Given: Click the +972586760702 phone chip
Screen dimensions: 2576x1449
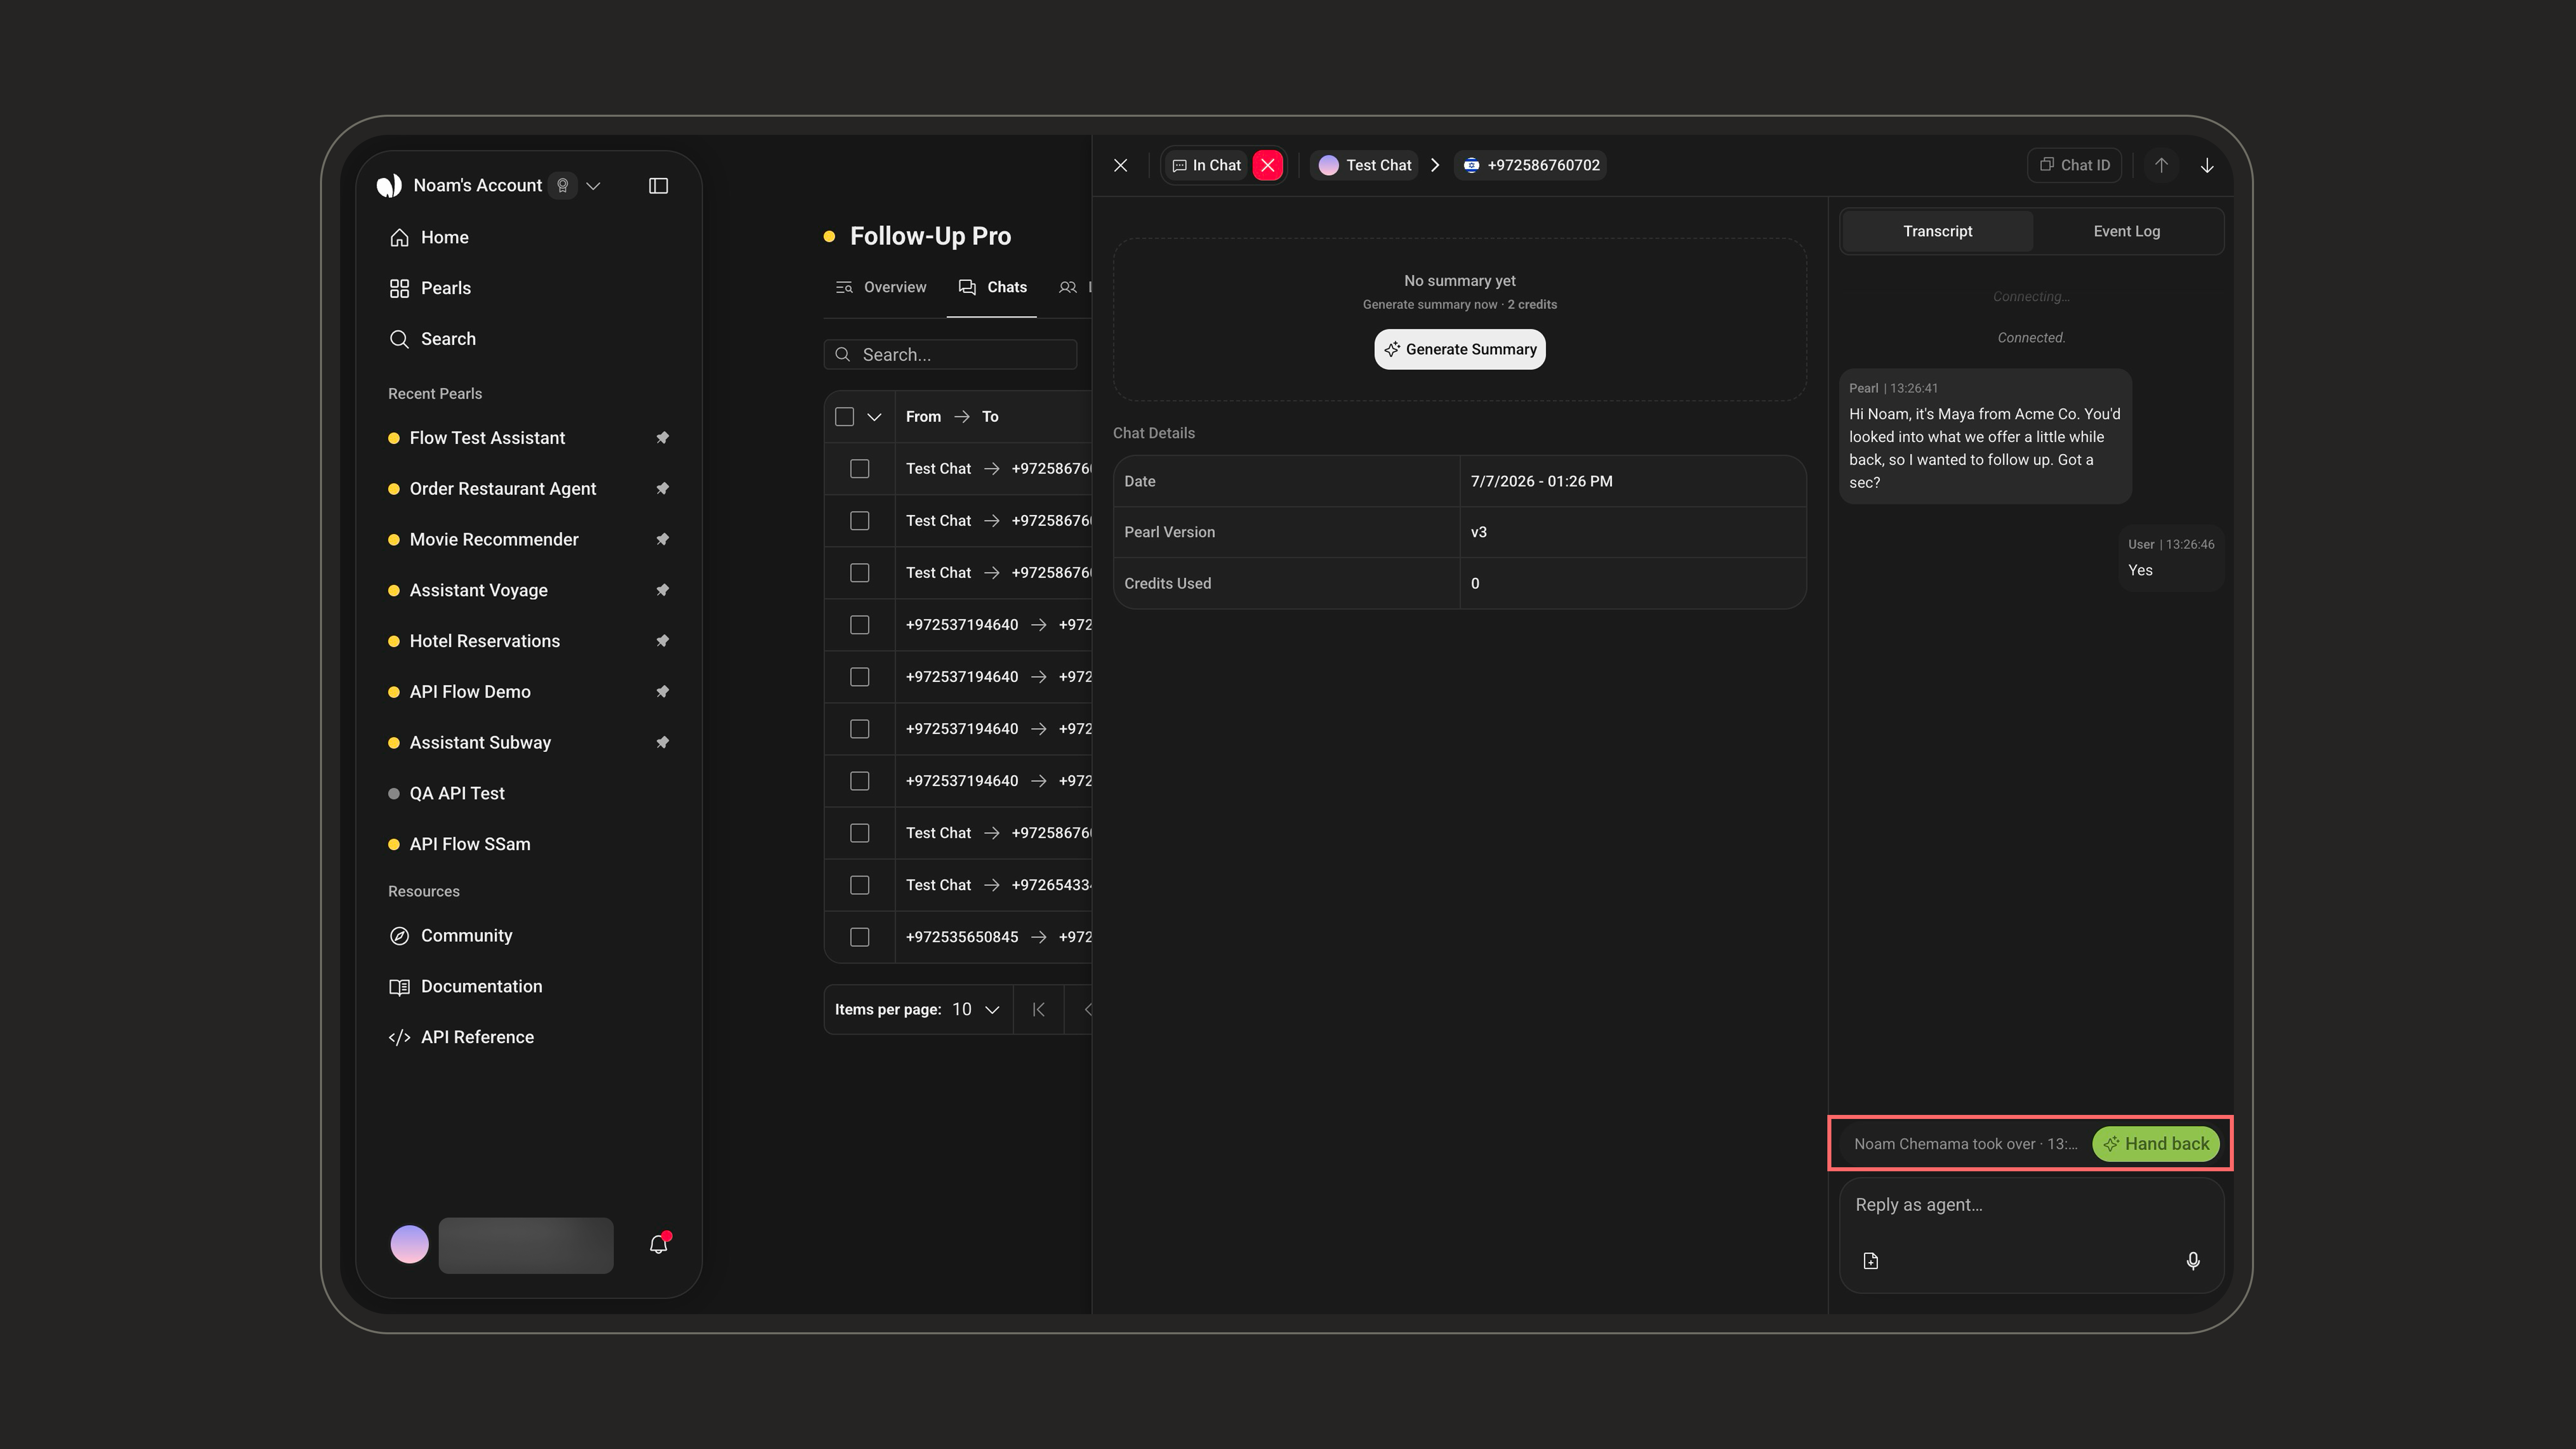Looking at the screenshot, I should point(1531,166).
